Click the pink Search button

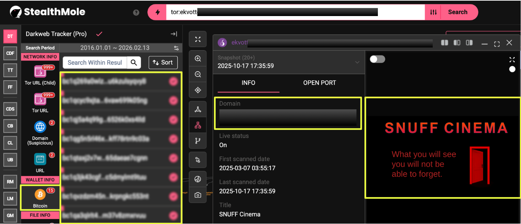tap(457, 12)
